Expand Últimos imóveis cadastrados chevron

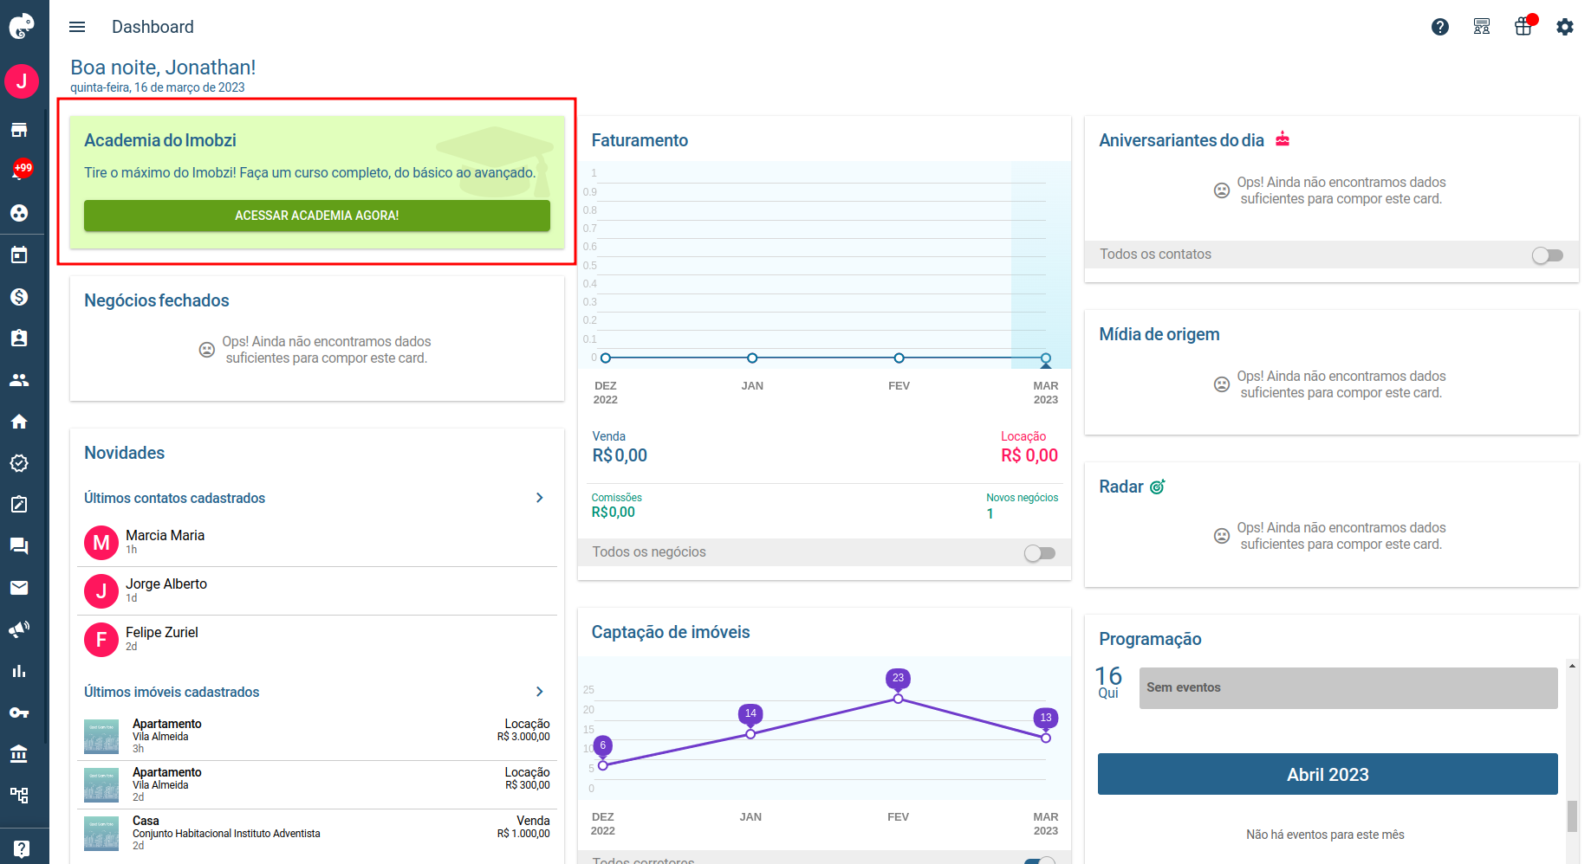(539, 692)
